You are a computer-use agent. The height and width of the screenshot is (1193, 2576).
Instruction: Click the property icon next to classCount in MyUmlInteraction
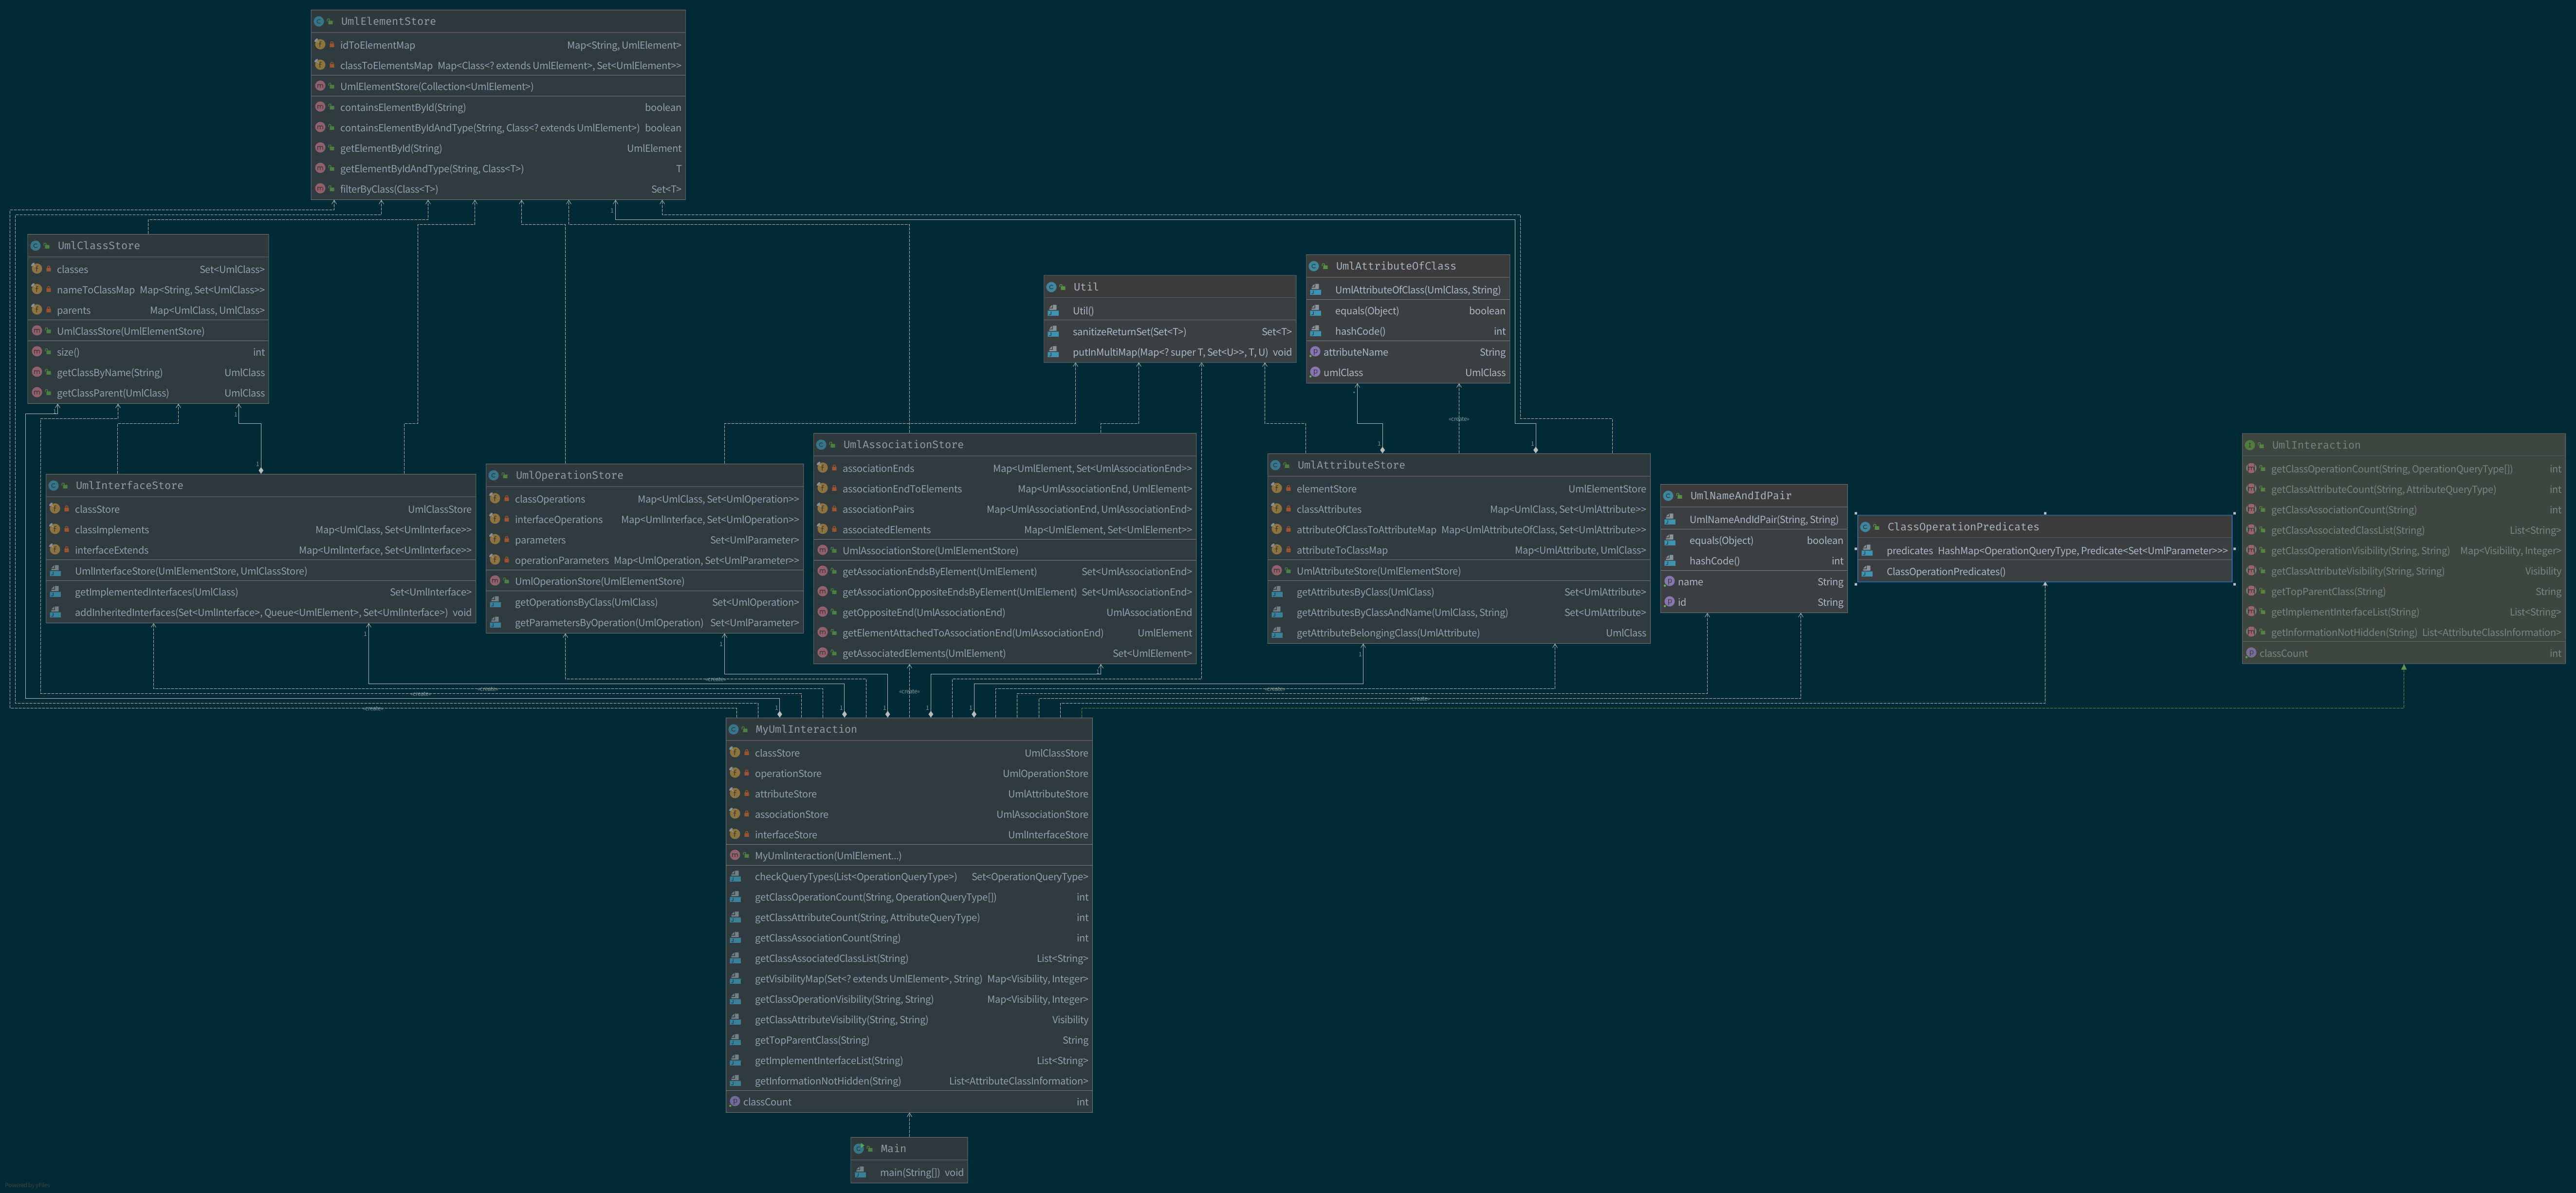tap(735, 1102)
